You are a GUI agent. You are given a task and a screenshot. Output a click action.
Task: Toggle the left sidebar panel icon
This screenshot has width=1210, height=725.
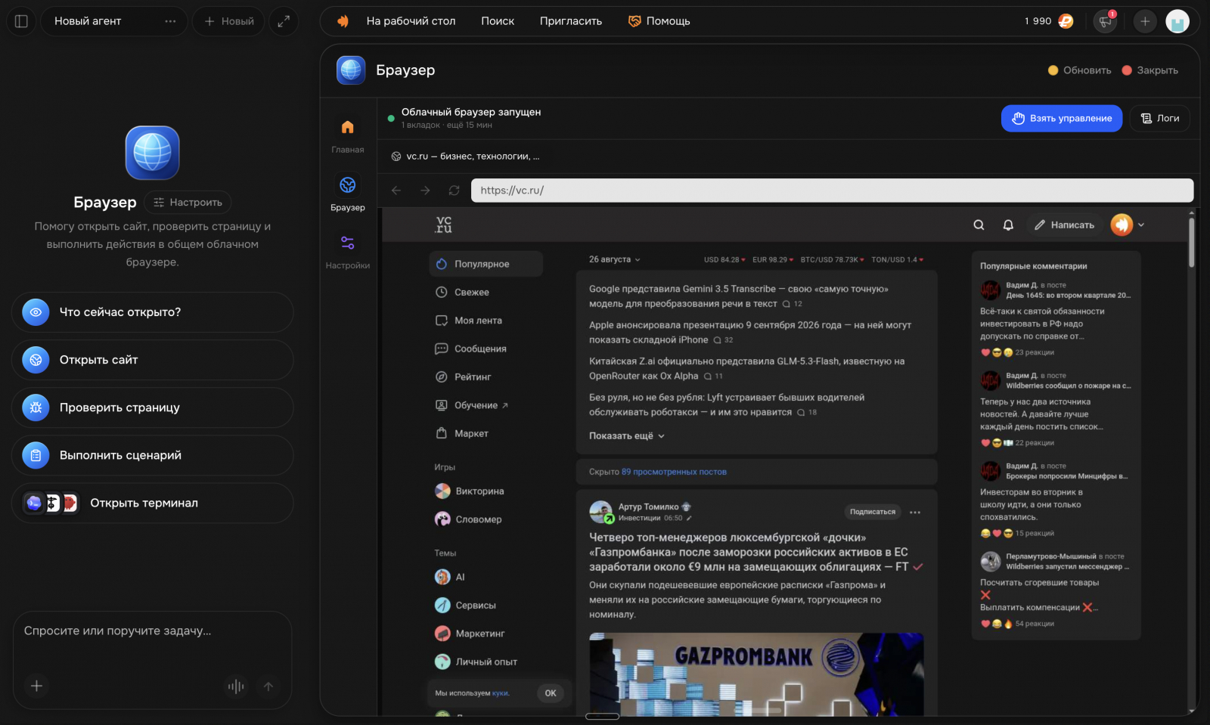[21, 21]
